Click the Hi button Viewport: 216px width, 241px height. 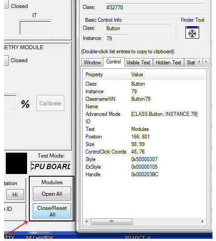coord(15,194)
